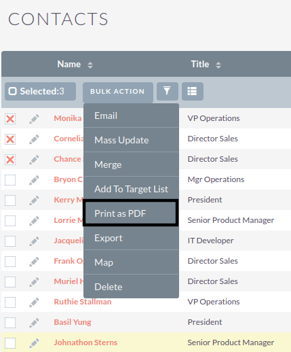Choose Delete from bulk actions

(131, 287)
